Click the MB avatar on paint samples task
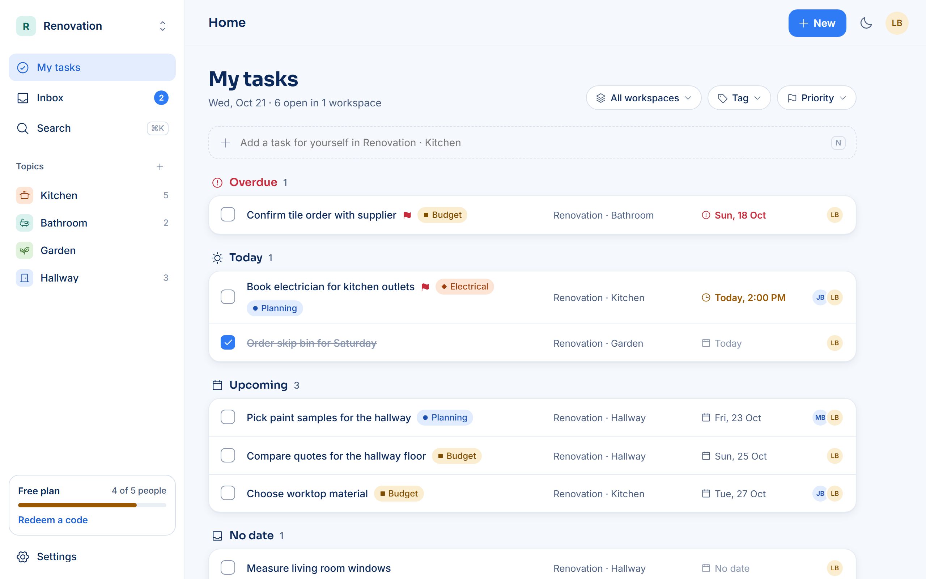 coord(820,417)
